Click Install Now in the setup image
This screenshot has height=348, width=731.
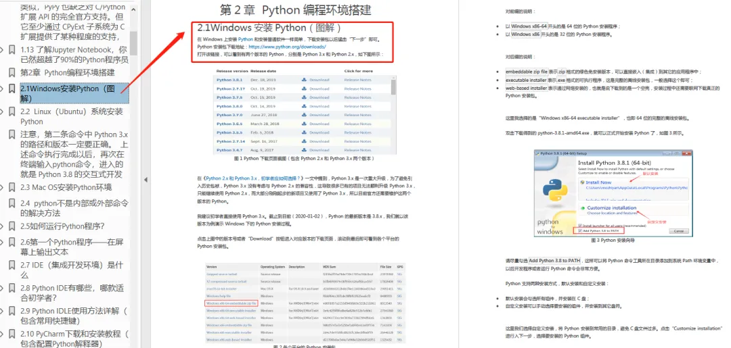(x=598, y=182)
